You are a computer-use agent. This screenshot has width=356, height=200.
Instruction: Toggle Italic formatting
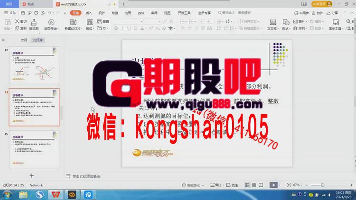point(122,28)
